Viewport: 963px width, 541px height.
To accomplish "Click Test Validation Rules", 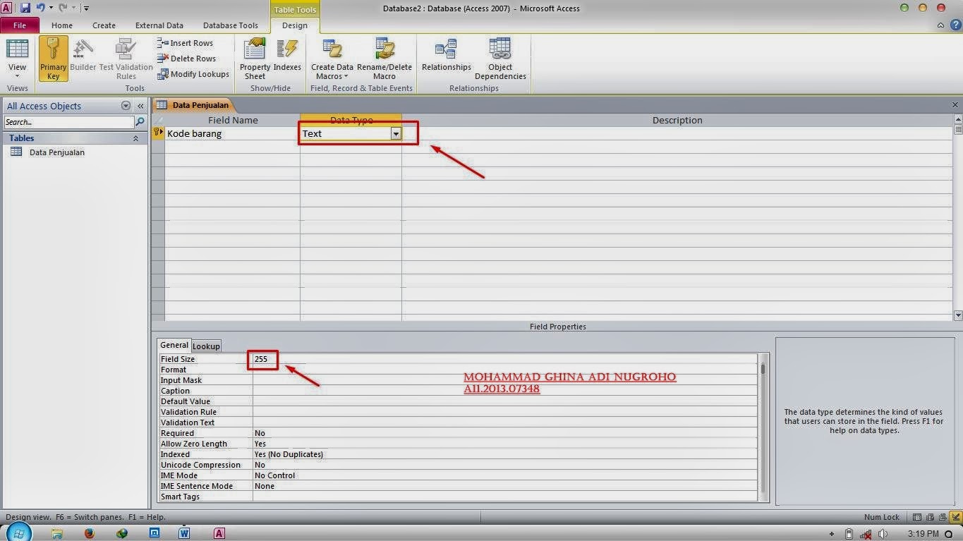I will click(126, 59).
